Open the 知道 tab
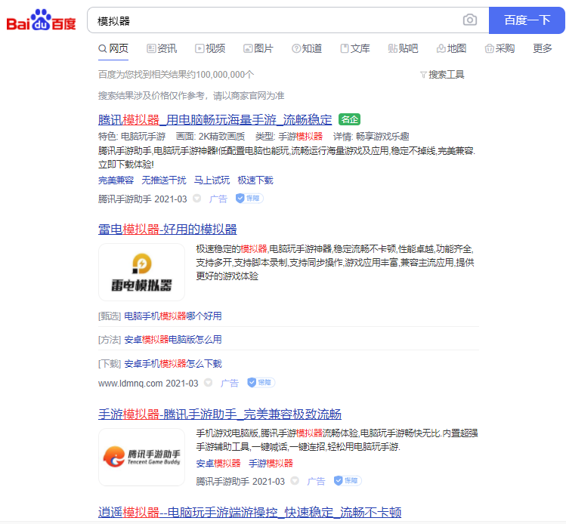Viewport: 566px width, 524px height. click(x=307, y=48)
